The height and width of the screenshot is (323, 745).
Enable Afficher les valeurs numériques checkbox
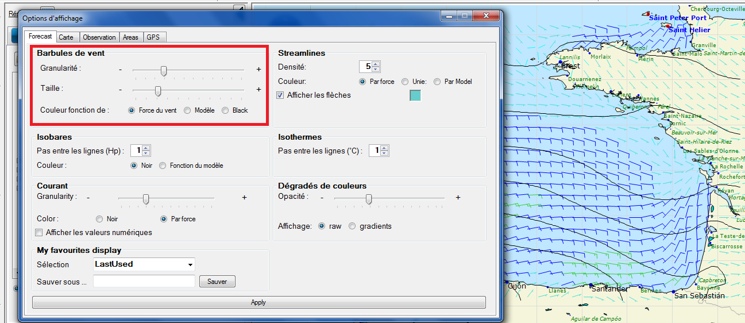39,233
